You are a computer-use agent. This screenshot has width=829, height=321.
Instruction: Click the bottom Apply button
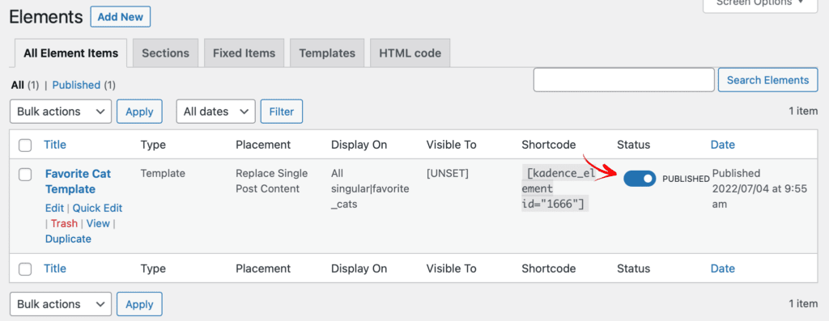pos(139,304)
